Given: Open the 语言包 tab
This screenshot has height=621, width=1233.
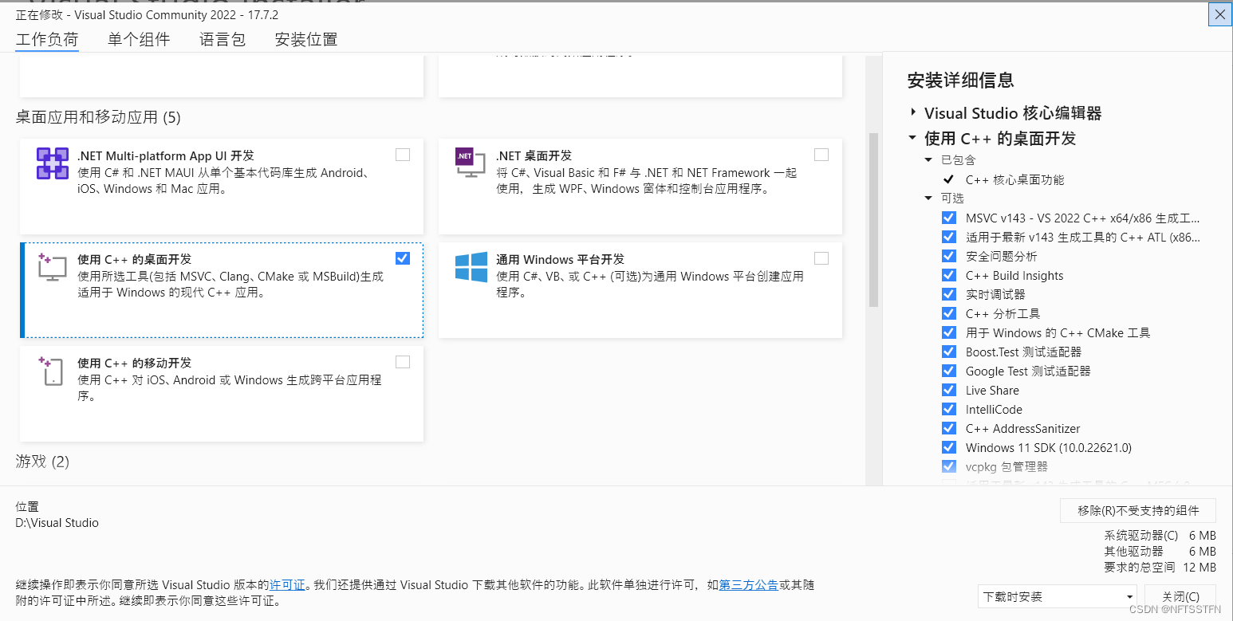Looking at the screenshot, I should coord(222,39).
